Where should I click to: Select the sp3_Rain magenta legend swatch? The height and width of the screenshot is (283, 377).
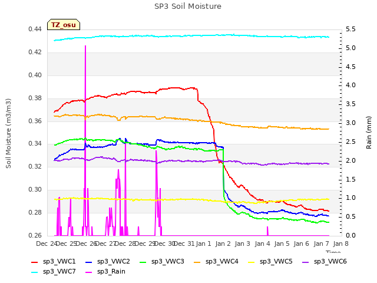89,272
